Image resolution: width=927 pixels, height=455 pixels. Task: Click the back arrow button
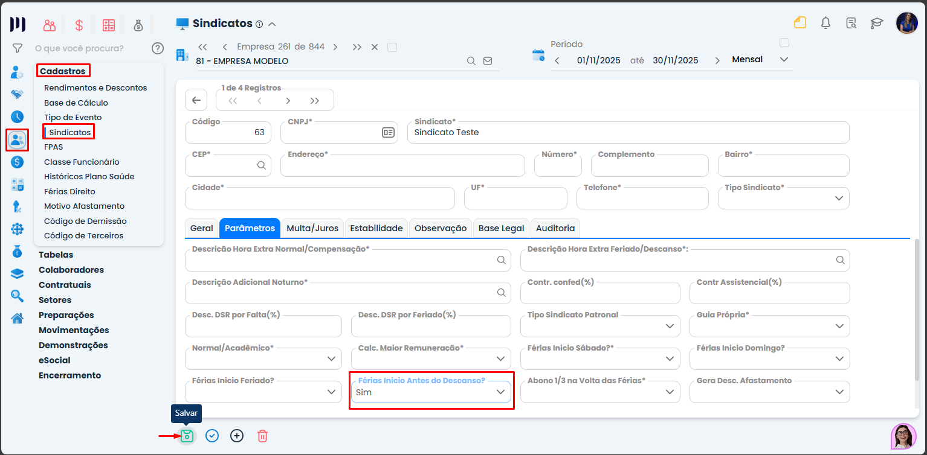pos(196,100)
